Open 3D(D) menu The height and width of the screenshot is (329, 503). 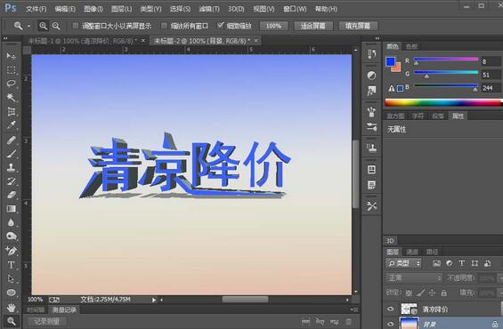[x=236, y=9]
